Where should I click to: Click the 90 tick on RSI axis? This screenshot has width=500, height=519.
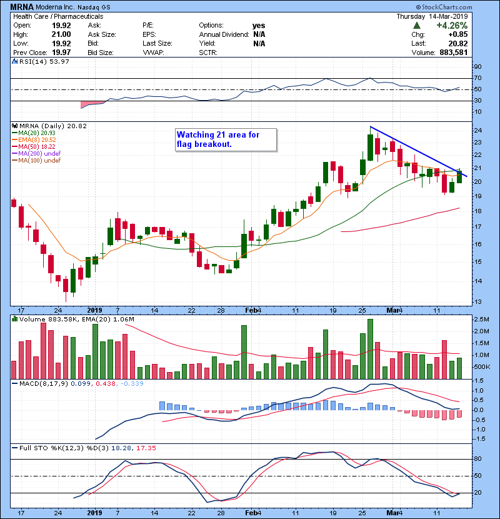[478, 66]
